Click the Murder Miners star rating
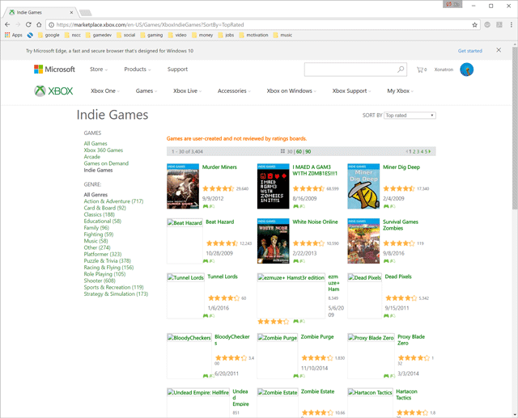 click(x=219, y=188)
